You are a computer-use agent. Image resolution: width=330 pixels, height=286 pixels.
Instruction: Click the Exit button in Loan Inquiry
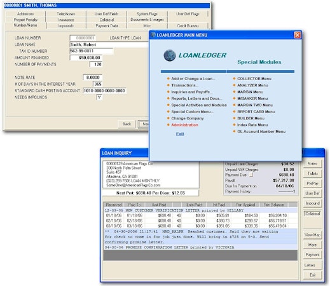coord(312,275)
